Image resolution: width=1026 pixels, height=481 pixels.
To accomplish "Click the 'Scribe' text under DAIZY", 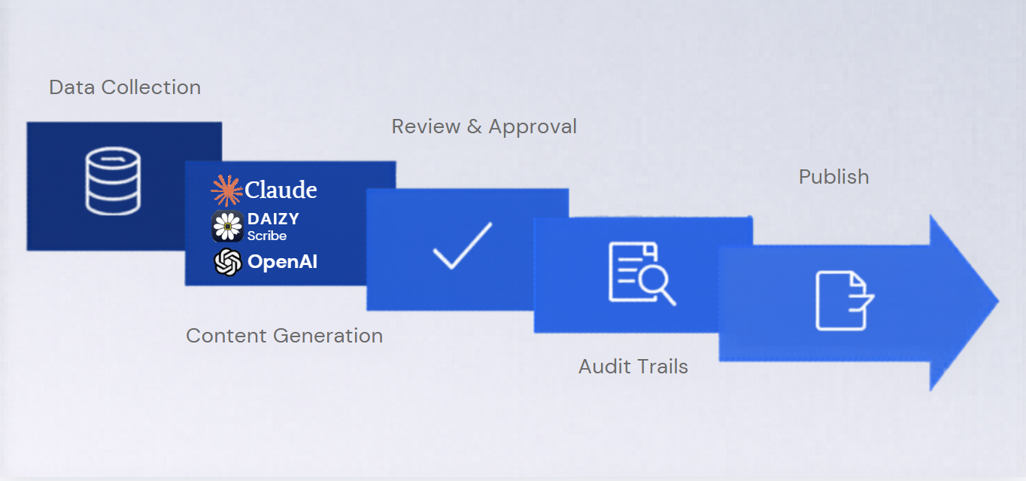I will coord(267,236).
